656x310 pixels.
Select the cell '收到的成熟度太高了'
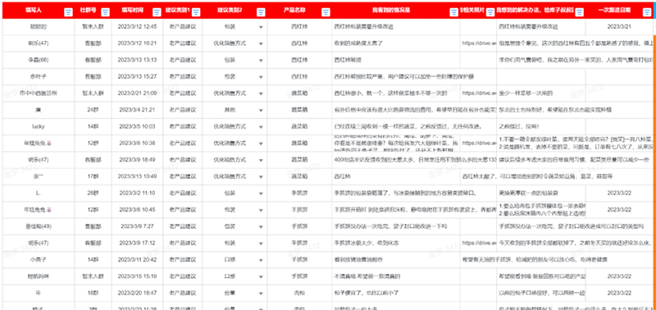396,43
